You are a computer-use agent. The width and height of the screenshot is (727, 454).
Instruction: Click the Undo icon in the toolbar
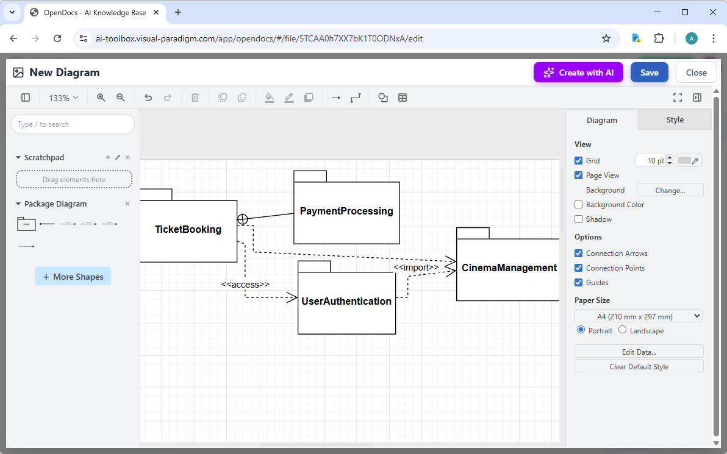(x=148, y=98)
